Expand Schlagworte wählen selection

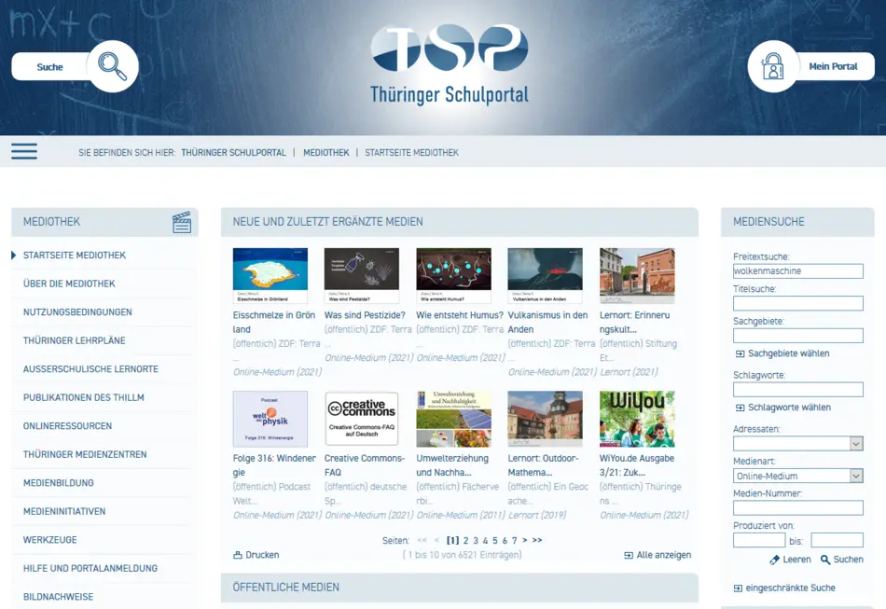tap(782, 408)
